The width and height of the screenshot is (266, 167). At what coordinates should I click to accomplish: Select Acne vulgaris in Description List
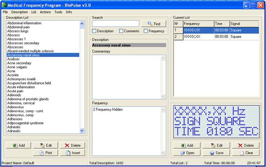coord(19,67)
